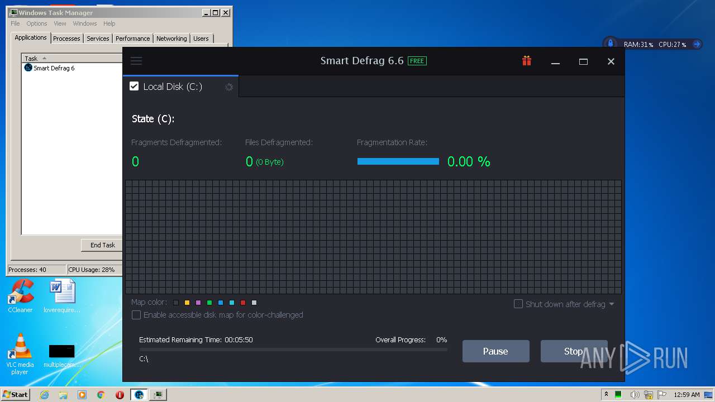The height and width of the screenshot is (402, 715).
Task: Open Internet Explorer from the taskbar
Action: point(44,395)
